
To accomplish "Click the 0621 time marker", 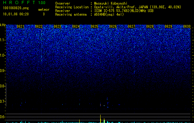I will [x=20, y=26].
